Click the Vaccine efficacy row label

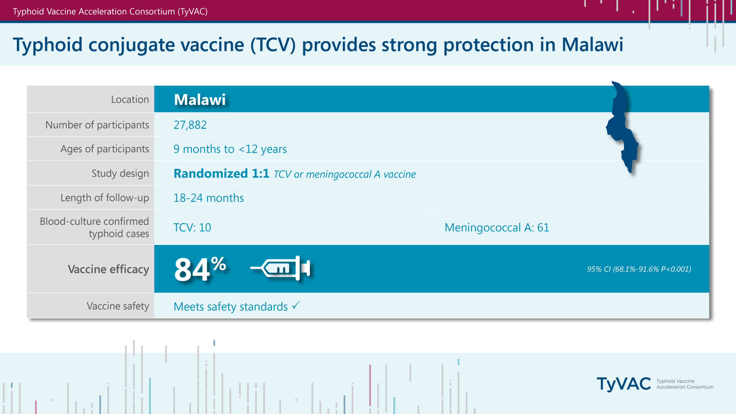pos(108,269)
